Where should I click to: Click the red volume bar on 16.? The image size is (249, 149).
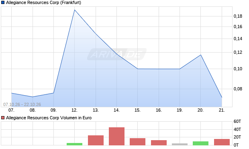pyautogui.click(x=159, y=143)
